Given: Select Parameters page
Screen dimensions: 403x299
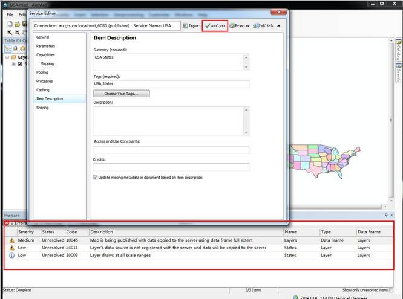Looking at the screenshot, I should pyautogui.click(x=45, y=46).
